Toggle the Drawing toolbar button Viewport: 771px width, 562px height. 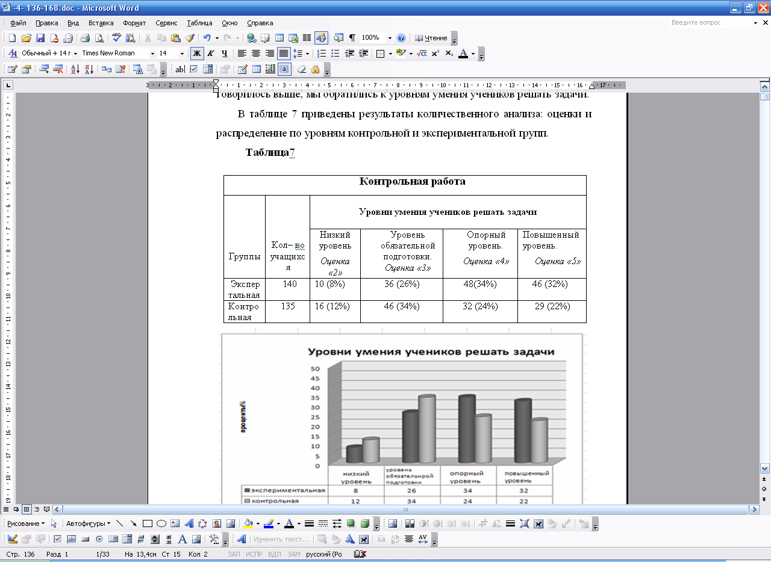coord(321,38)
